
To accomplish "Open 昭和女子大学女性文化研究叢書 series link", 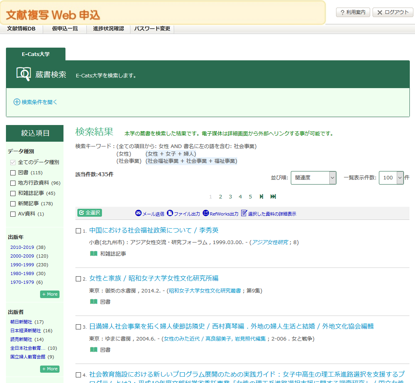I will pyautogui.click(x=205, y=291).
